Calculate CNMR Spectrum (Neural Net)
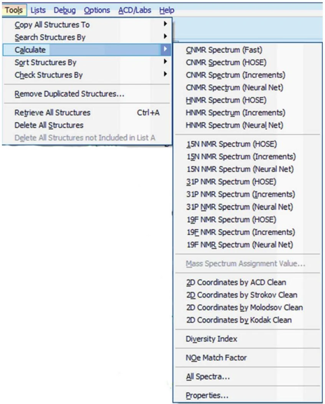This screenshot has height=404, width=325. 248,87
